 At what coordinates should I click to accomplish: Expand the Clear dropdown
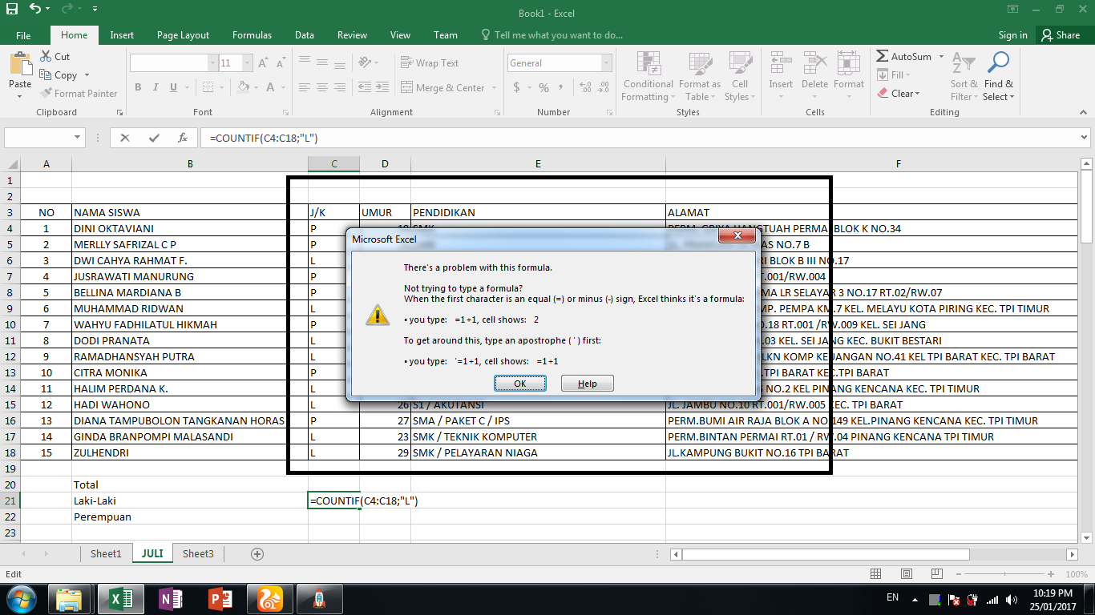(917, 94)
